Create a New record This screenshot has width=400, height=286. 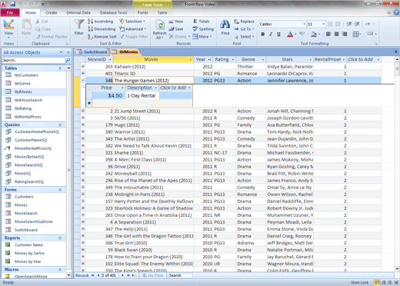(x=176, y=22)
